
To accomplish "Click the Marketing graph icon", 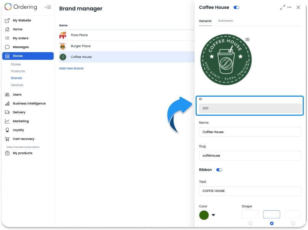I will point(7,121).
